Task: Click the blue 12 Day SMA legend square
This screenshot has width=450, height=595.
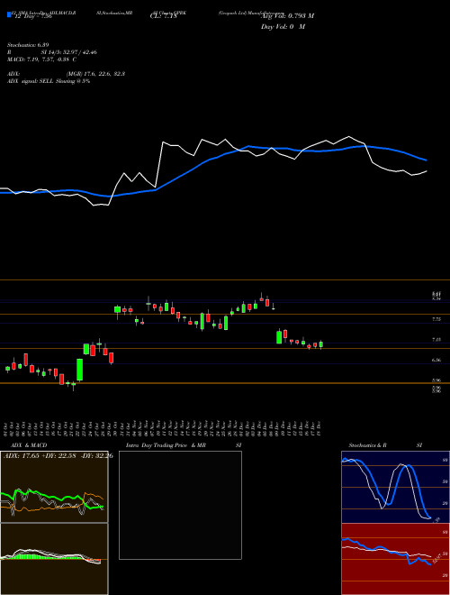Action: point(9,14)
